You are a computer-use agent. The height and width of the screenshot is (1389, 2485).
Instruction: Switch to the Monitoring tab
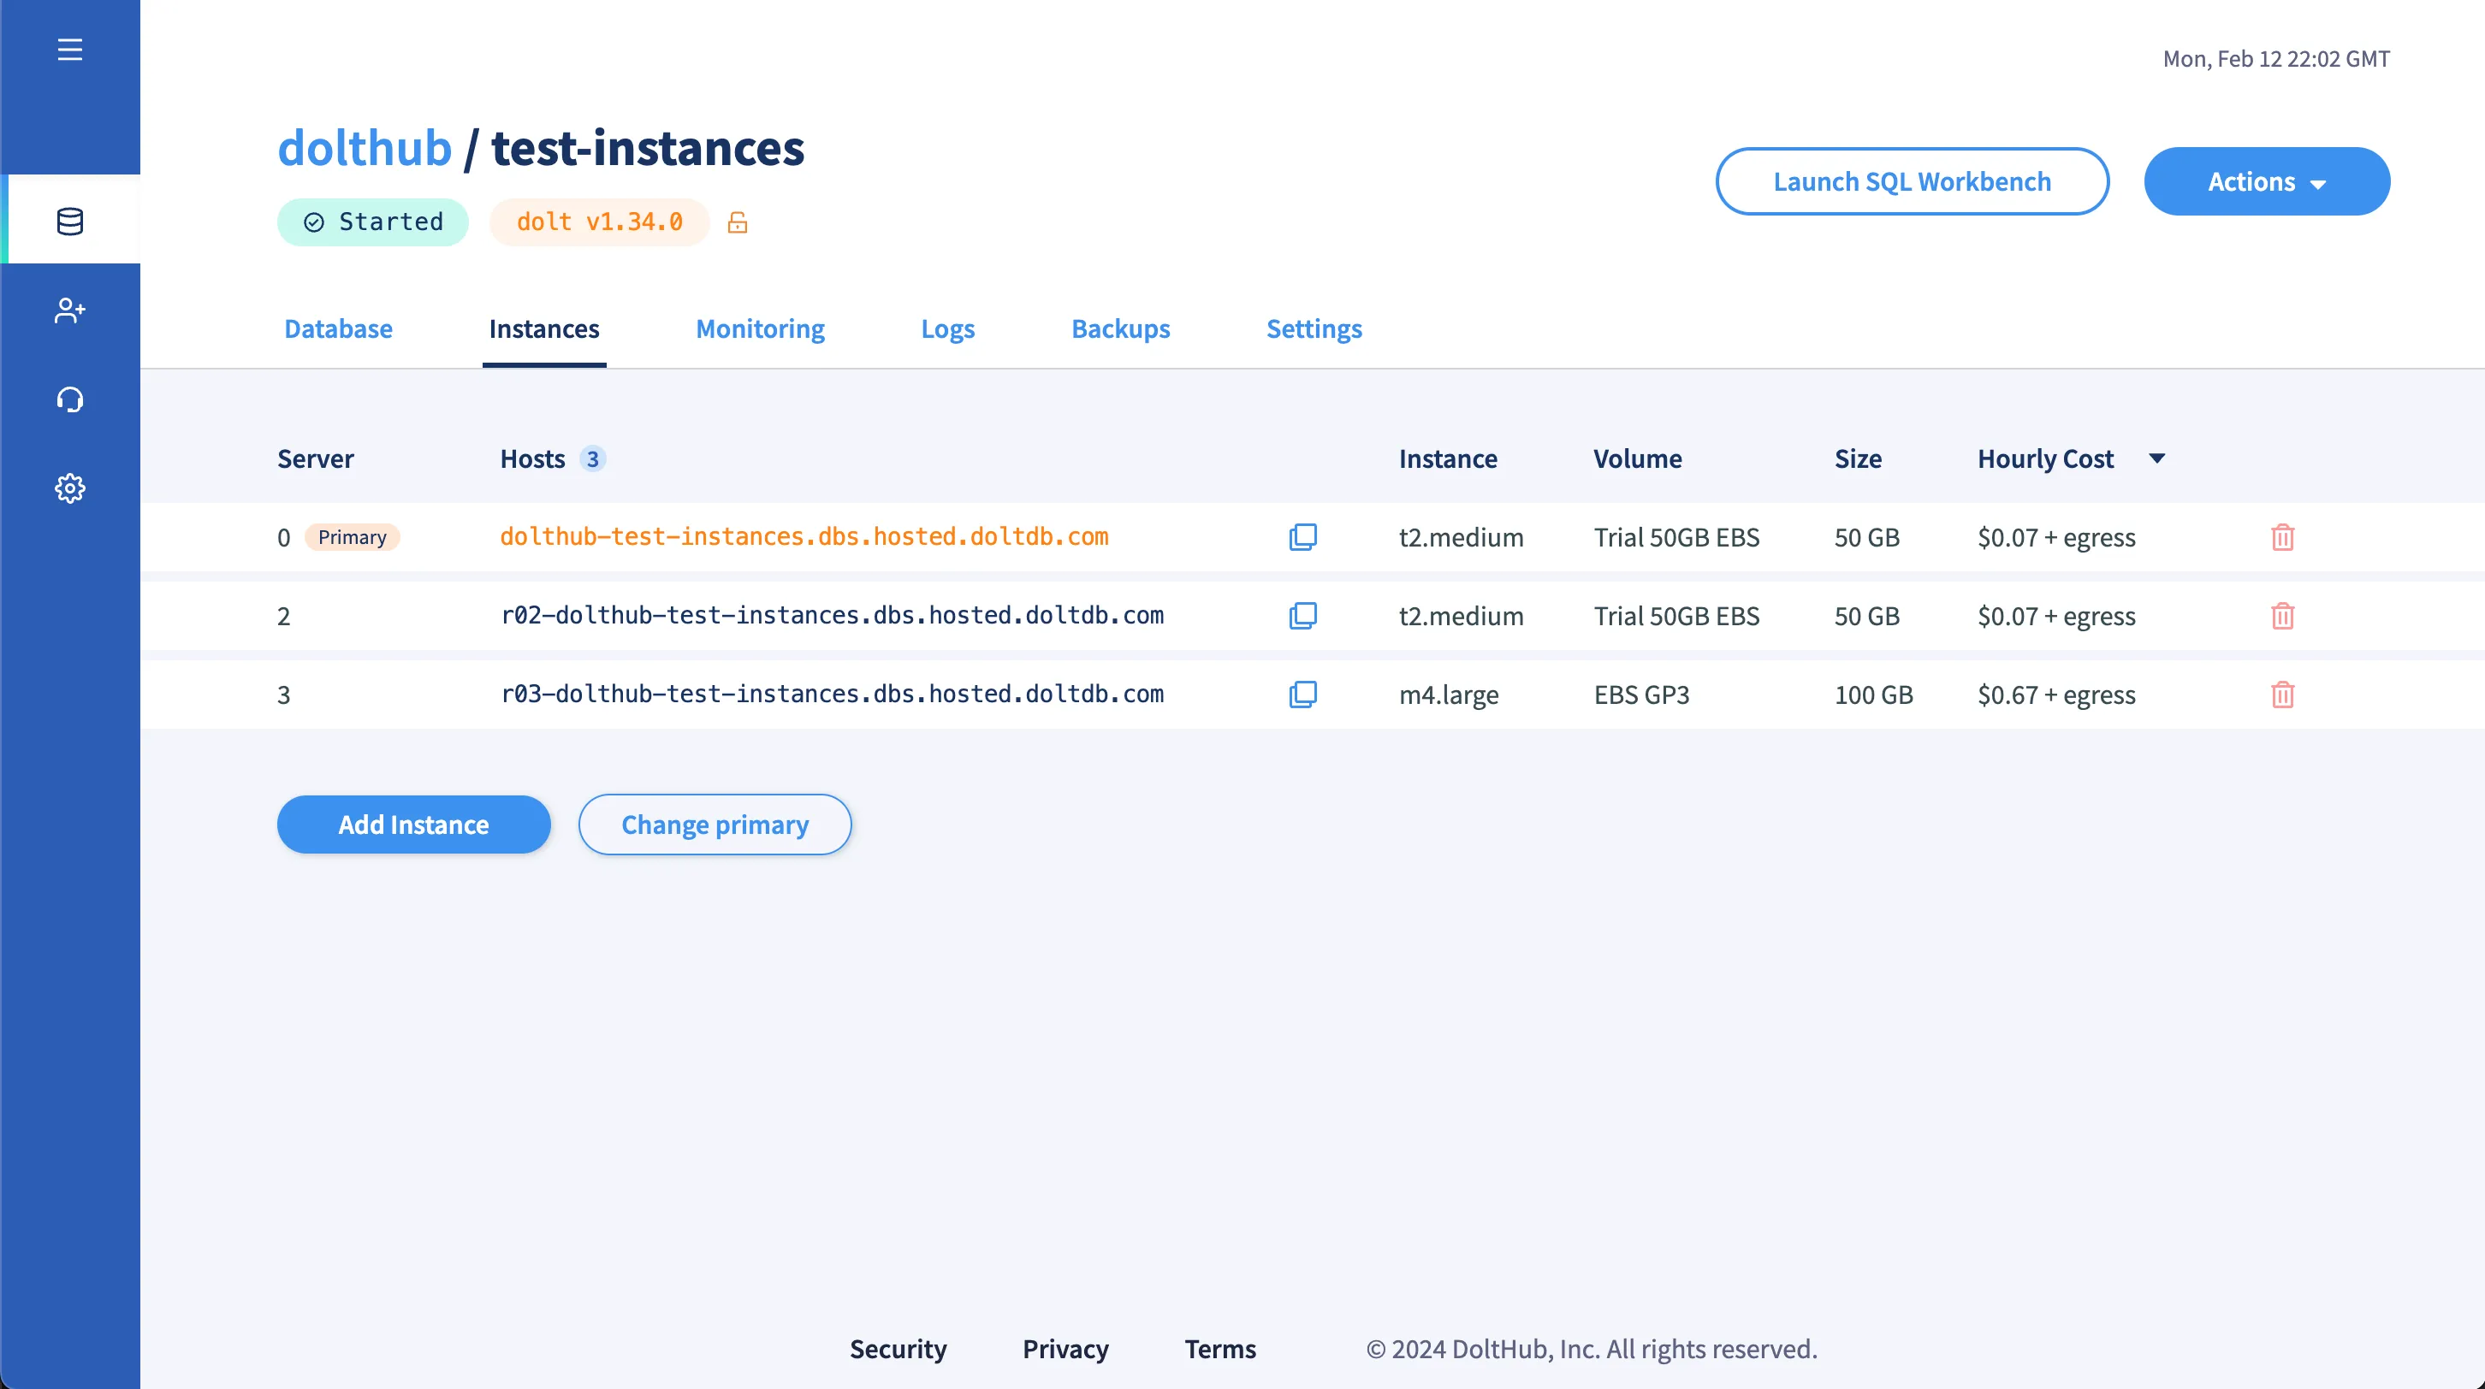pos(759,328)
